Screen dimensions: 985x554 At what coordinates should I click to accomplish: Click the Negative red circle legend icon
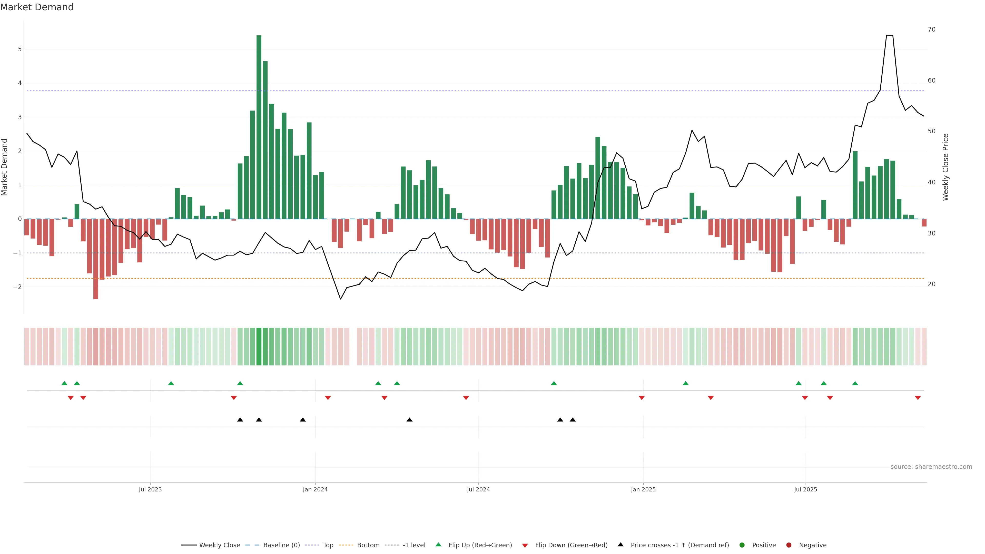point(789,545)
